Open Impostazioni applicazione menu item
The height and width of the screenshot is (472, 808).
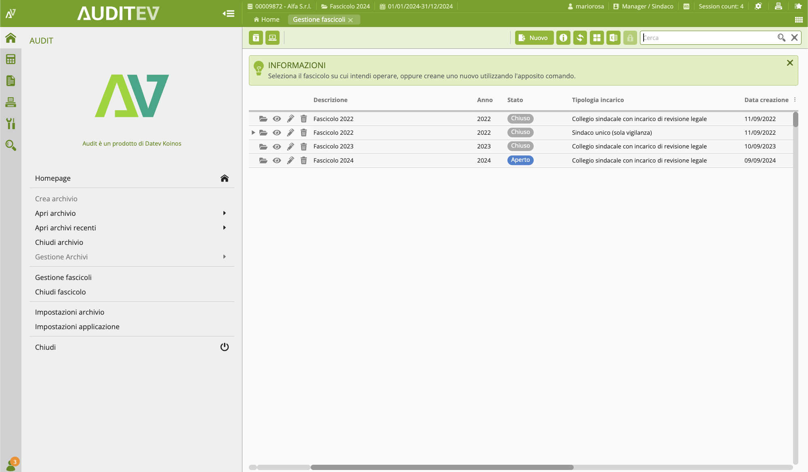click(x=132, y=326)
